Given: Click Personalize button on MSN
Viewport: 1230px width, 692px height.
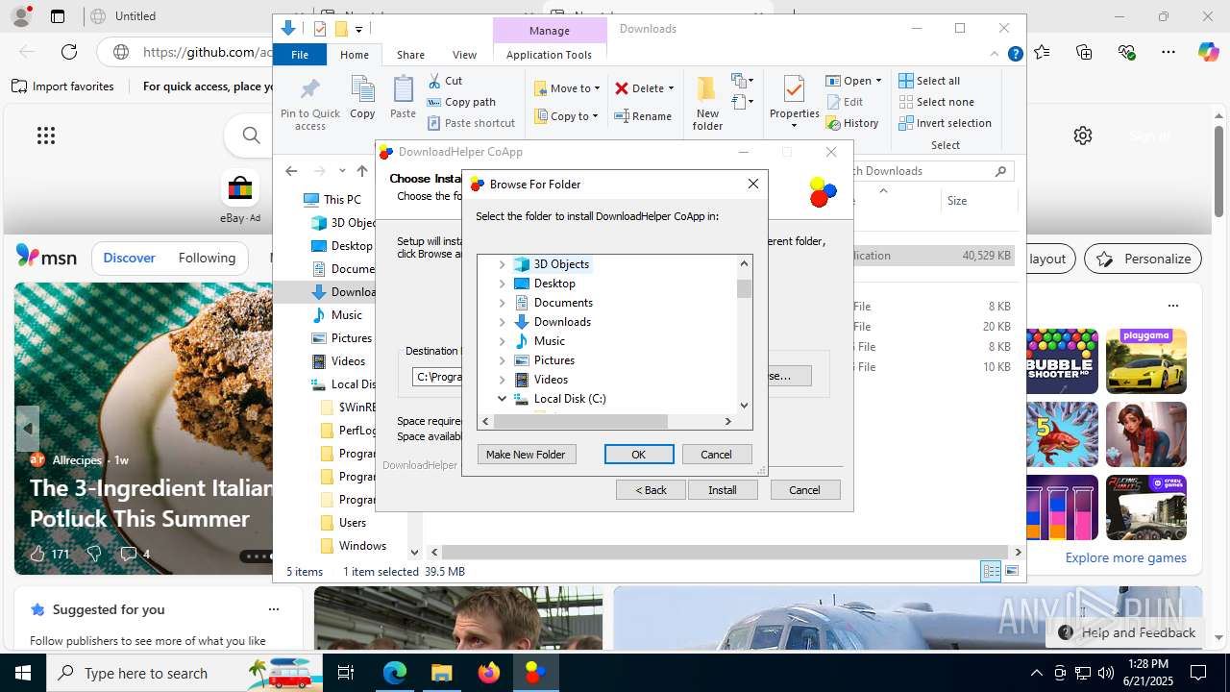Looking at the screenshot, I should (1144, 259).
